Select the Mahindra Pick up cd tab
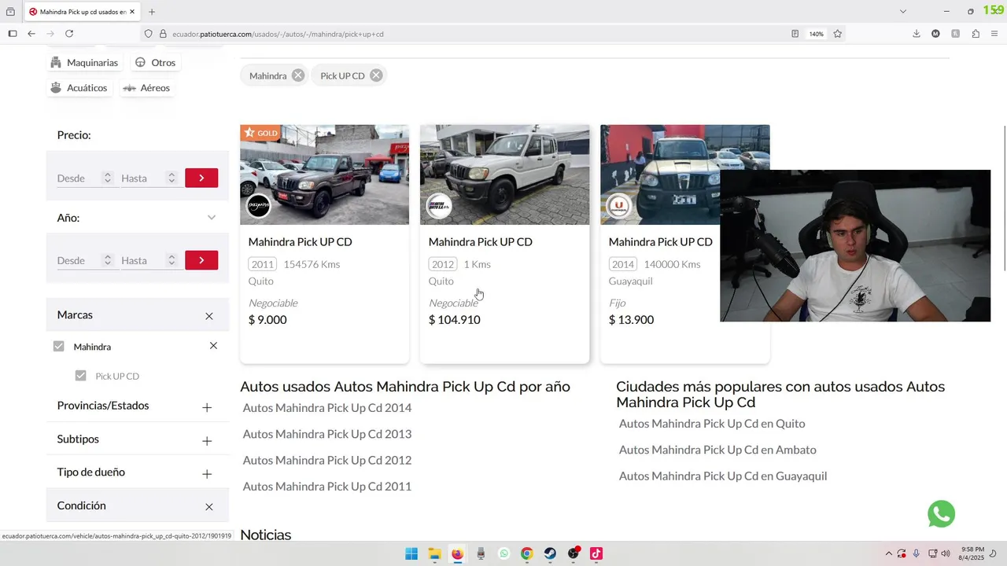Viewport: 1007px width, 566px height. click(x=82, y=12)
